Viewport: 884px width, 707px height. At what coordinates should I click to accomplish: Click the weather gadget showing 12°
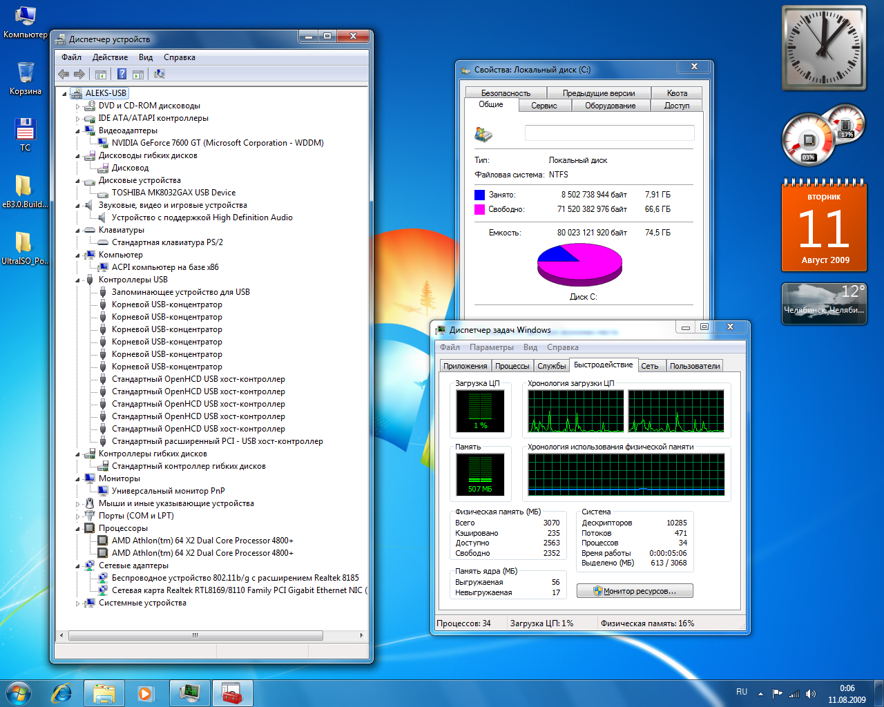point(824,303)
